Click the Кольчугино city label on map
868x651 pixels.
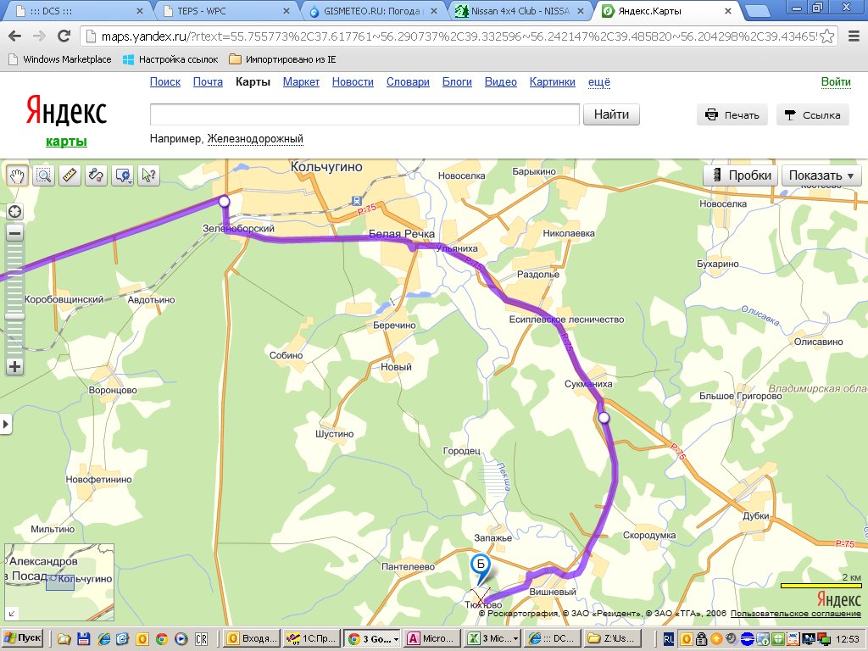pyautogui.click(x=326, y=167)
